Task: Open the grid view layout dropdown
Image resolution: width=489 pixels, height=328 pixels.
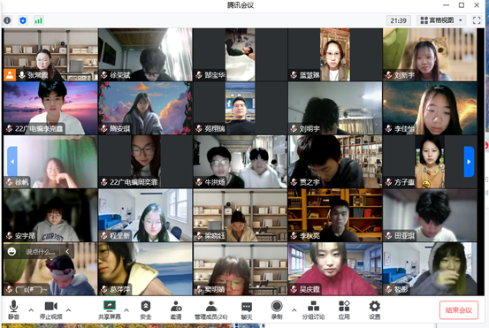Action: pyautogui.click(x=441, y=20)
